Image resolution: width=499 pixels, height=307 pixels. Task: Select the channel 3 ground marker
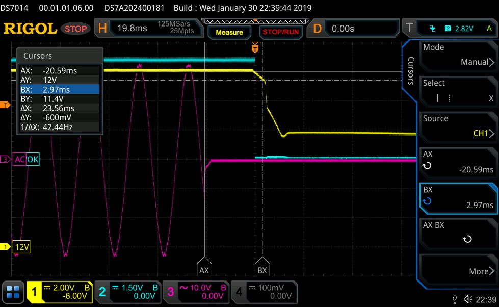5,159
